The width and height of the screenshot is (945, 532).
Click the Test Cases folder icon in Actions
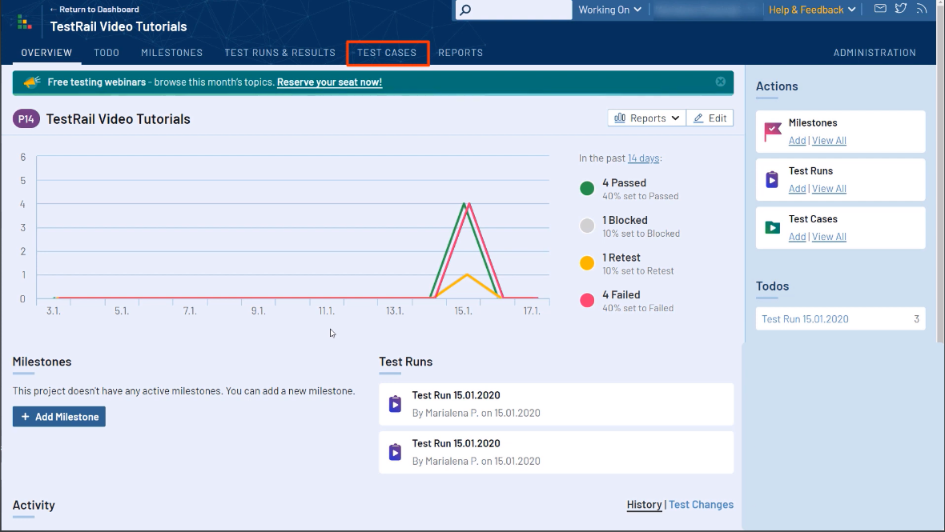tap(773, 228)
